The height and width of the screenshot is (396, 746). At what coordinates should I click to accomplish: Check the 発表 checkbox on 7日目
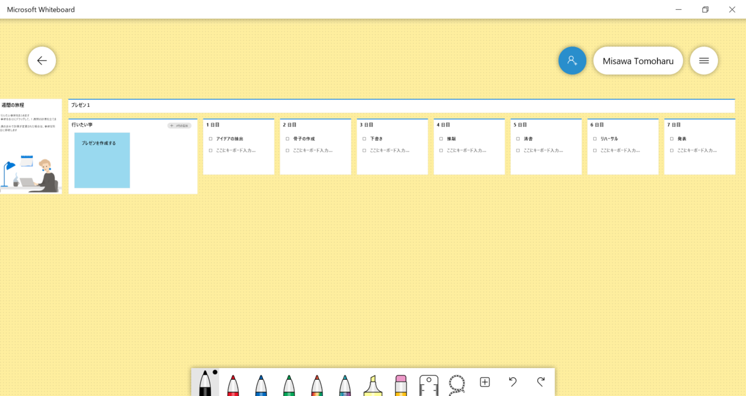click(x=671, y=138)
